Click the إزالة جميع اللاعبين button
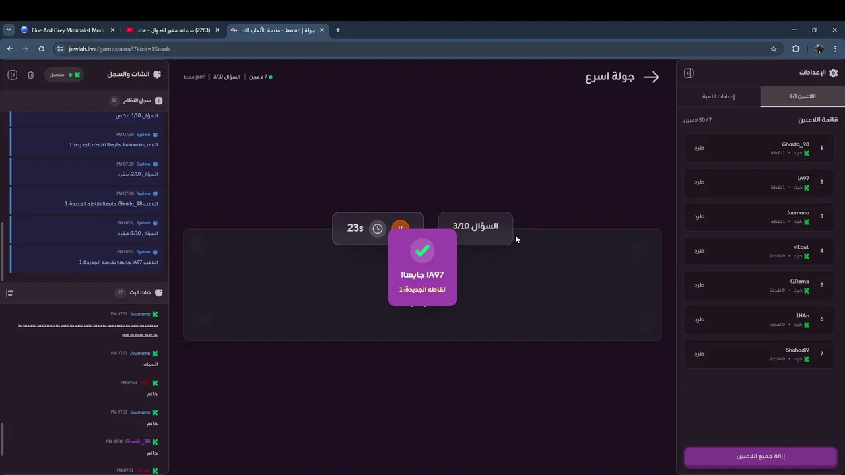 760,457
